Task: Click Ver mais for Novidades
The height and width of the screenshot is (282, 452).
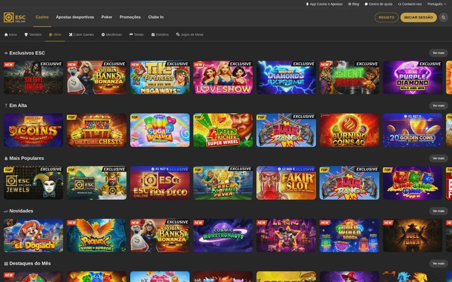Action: click(438, 211)
